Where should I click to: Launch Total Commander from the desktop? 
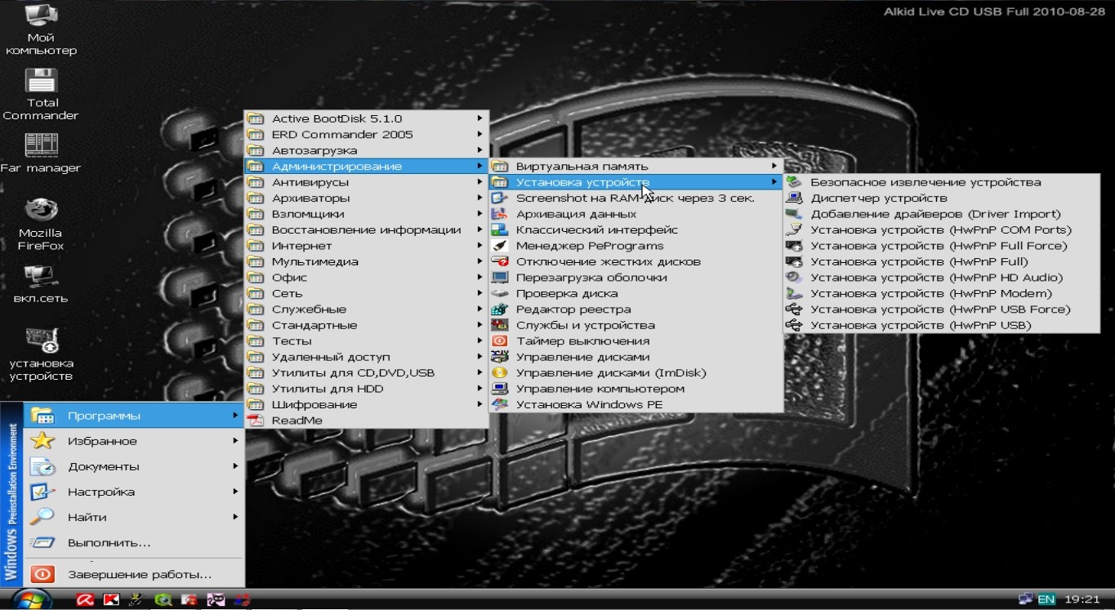point(42,95)
